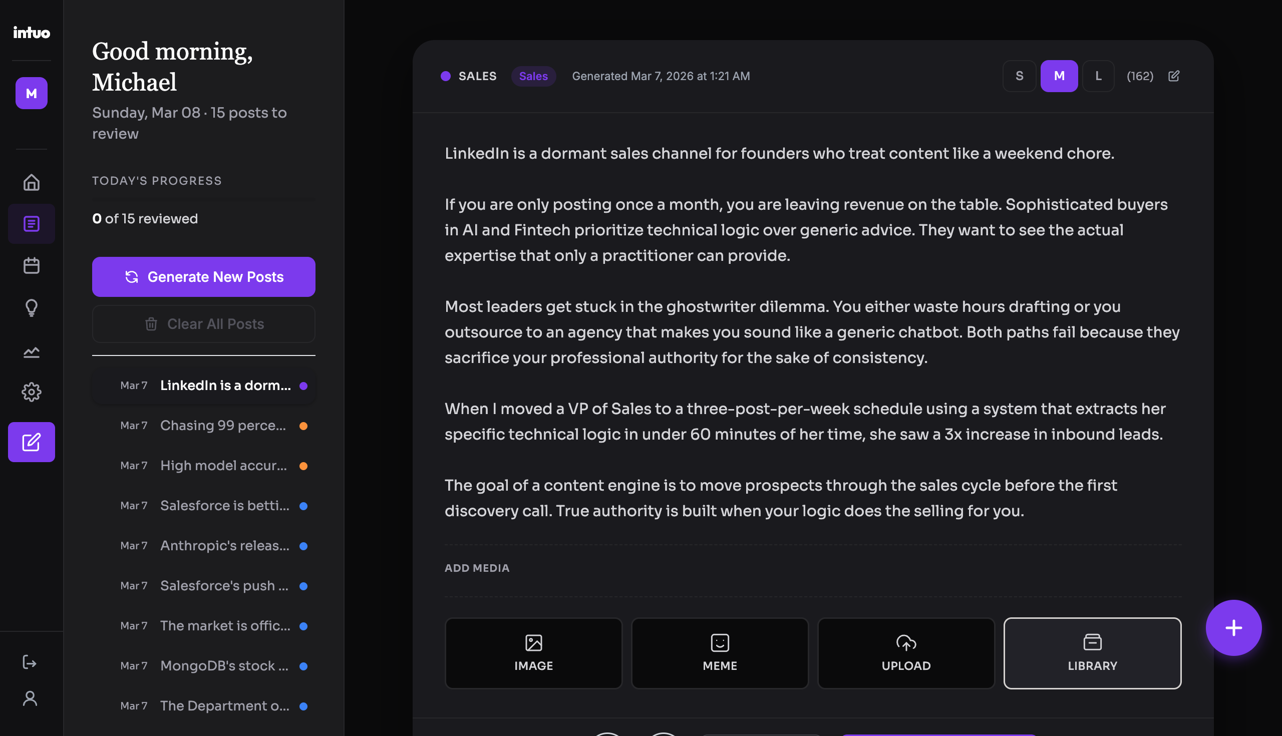Open the Home dashboard icon

point(31,182)
